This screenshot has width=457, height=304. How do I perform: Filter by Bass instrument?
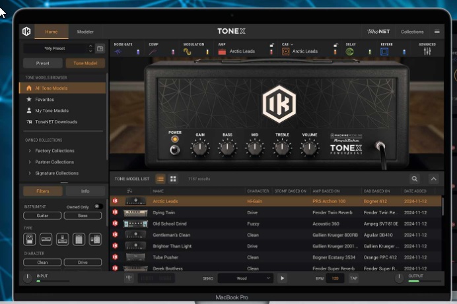[x=83, y=216]
